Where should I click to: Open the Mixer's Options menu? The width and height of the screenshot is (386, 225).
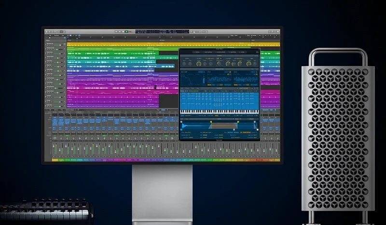(x=56, y=110)
